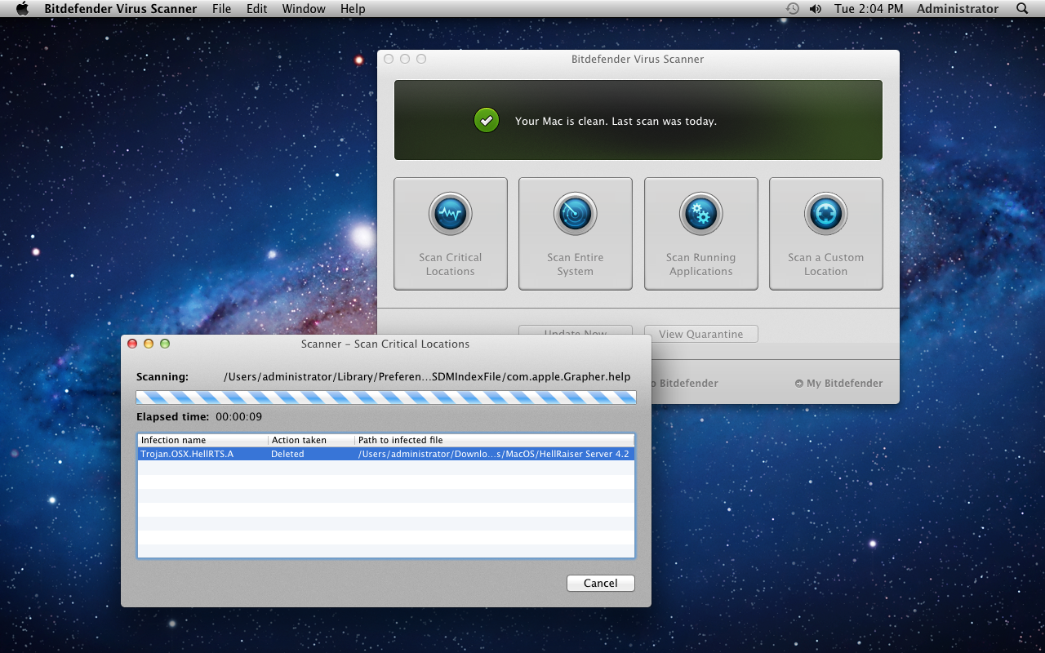Open the Help menu
Screen dimensions: 1045x653
353,9
